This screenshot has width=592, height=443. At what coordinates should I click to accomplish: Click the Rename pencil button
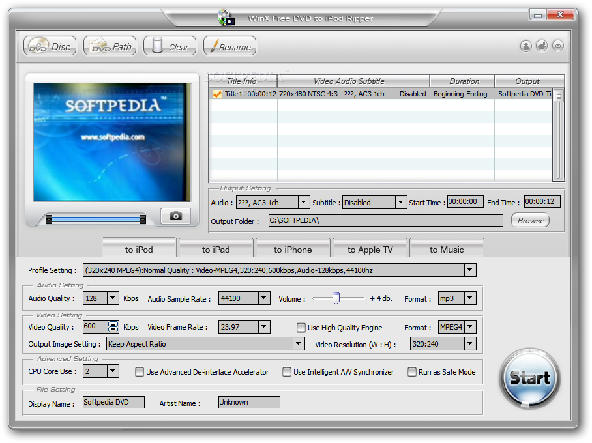pos(230,46)
